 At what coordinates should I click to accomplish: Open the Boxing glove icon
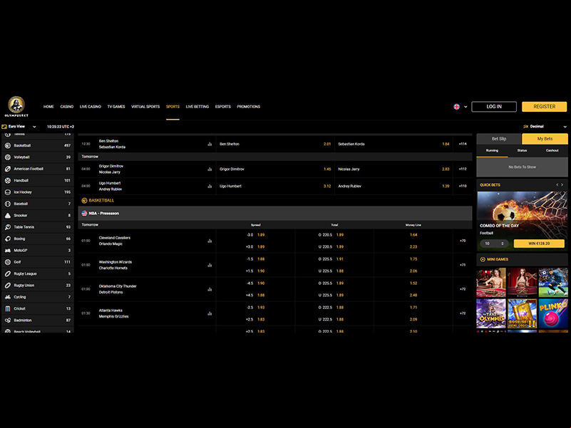8,239
